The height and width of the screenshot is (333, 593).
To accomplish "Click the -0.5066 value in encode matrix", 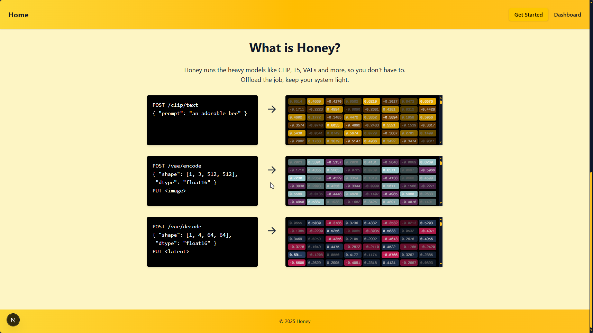I will point(428,170).
